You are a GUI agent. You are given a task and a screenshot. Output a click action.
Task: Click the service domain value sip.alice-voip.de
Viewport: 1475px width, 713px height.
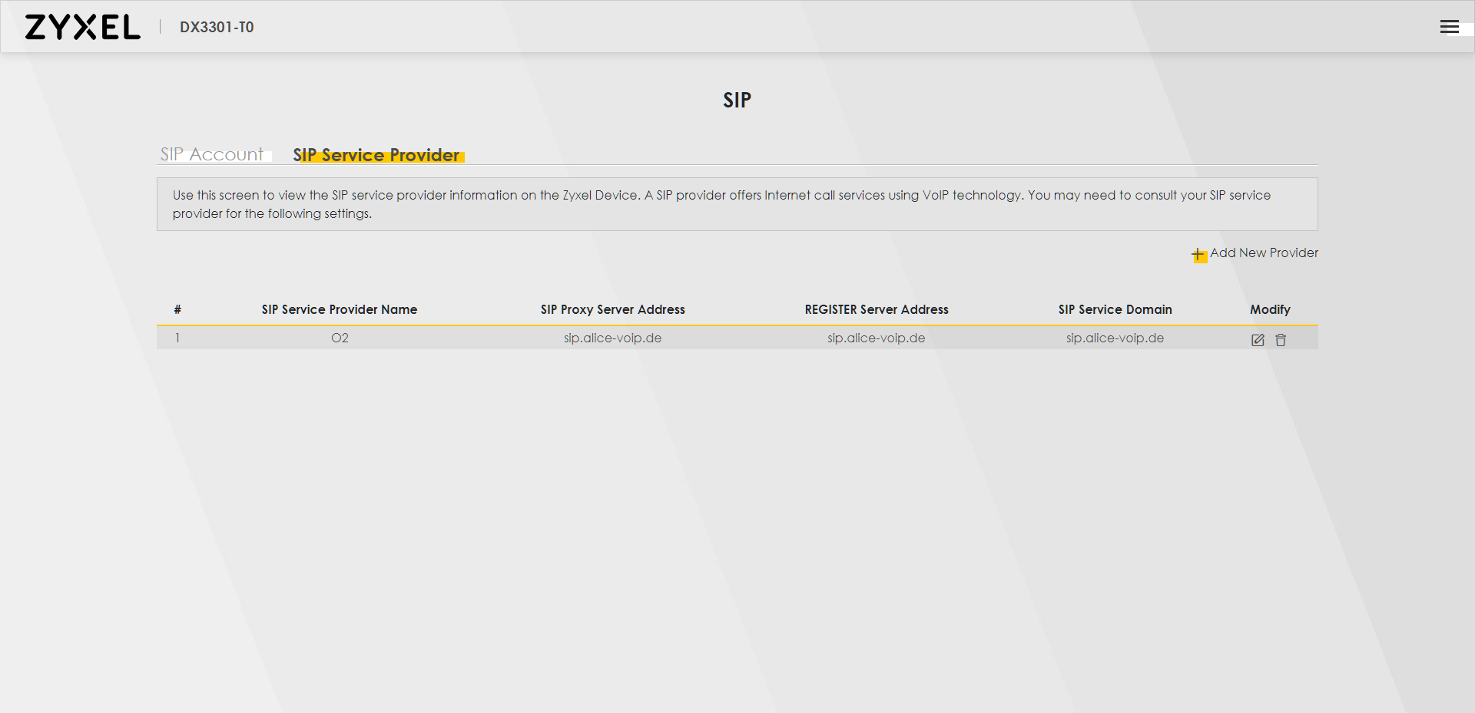point(1115,338)
